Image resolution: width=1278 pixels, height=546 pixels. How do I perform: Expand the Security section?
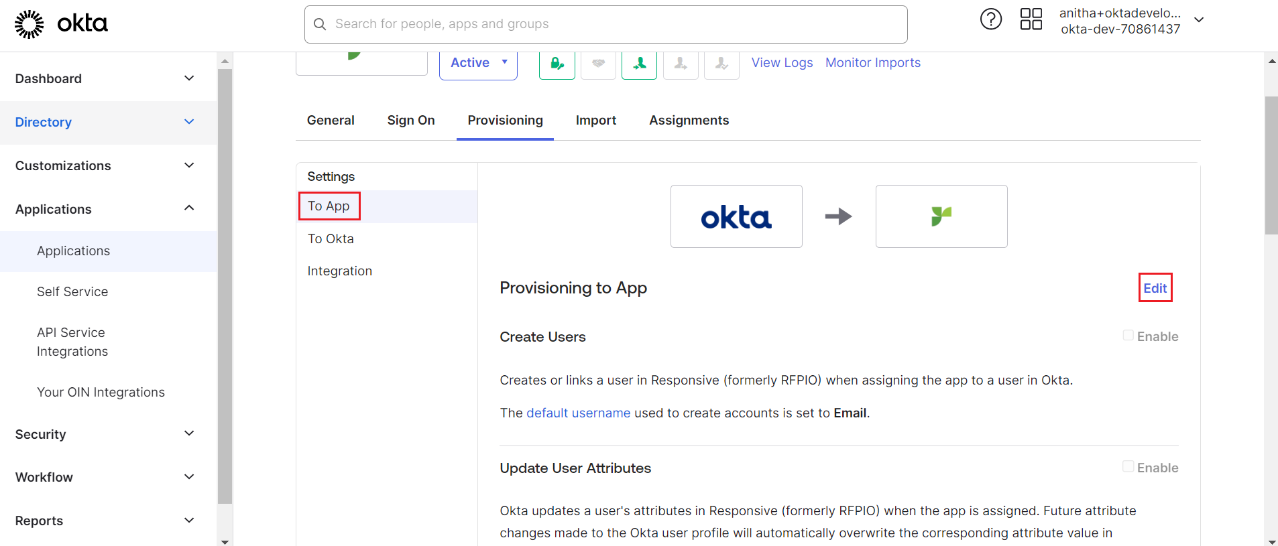(x=109, y=434)
